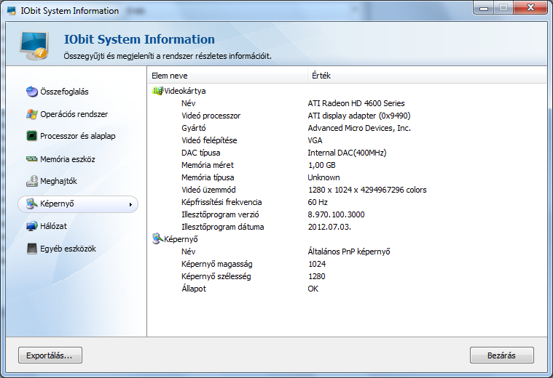Click the Videokártya group icon
The image size is (553, 378).
click(x=157, y=91)
